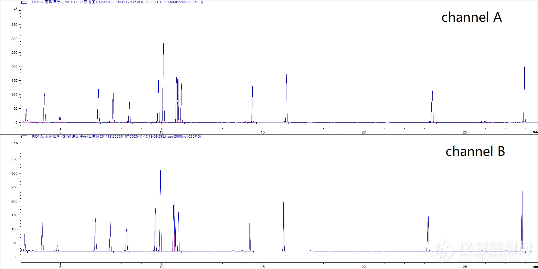Click the channel A signal legend box
The image size is (538, 269).
tap(25, 2)
